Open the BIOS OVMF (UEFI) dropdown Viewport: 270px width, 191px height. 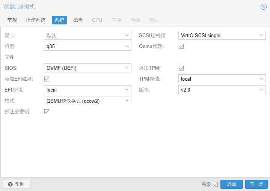[x=127, y=68]
